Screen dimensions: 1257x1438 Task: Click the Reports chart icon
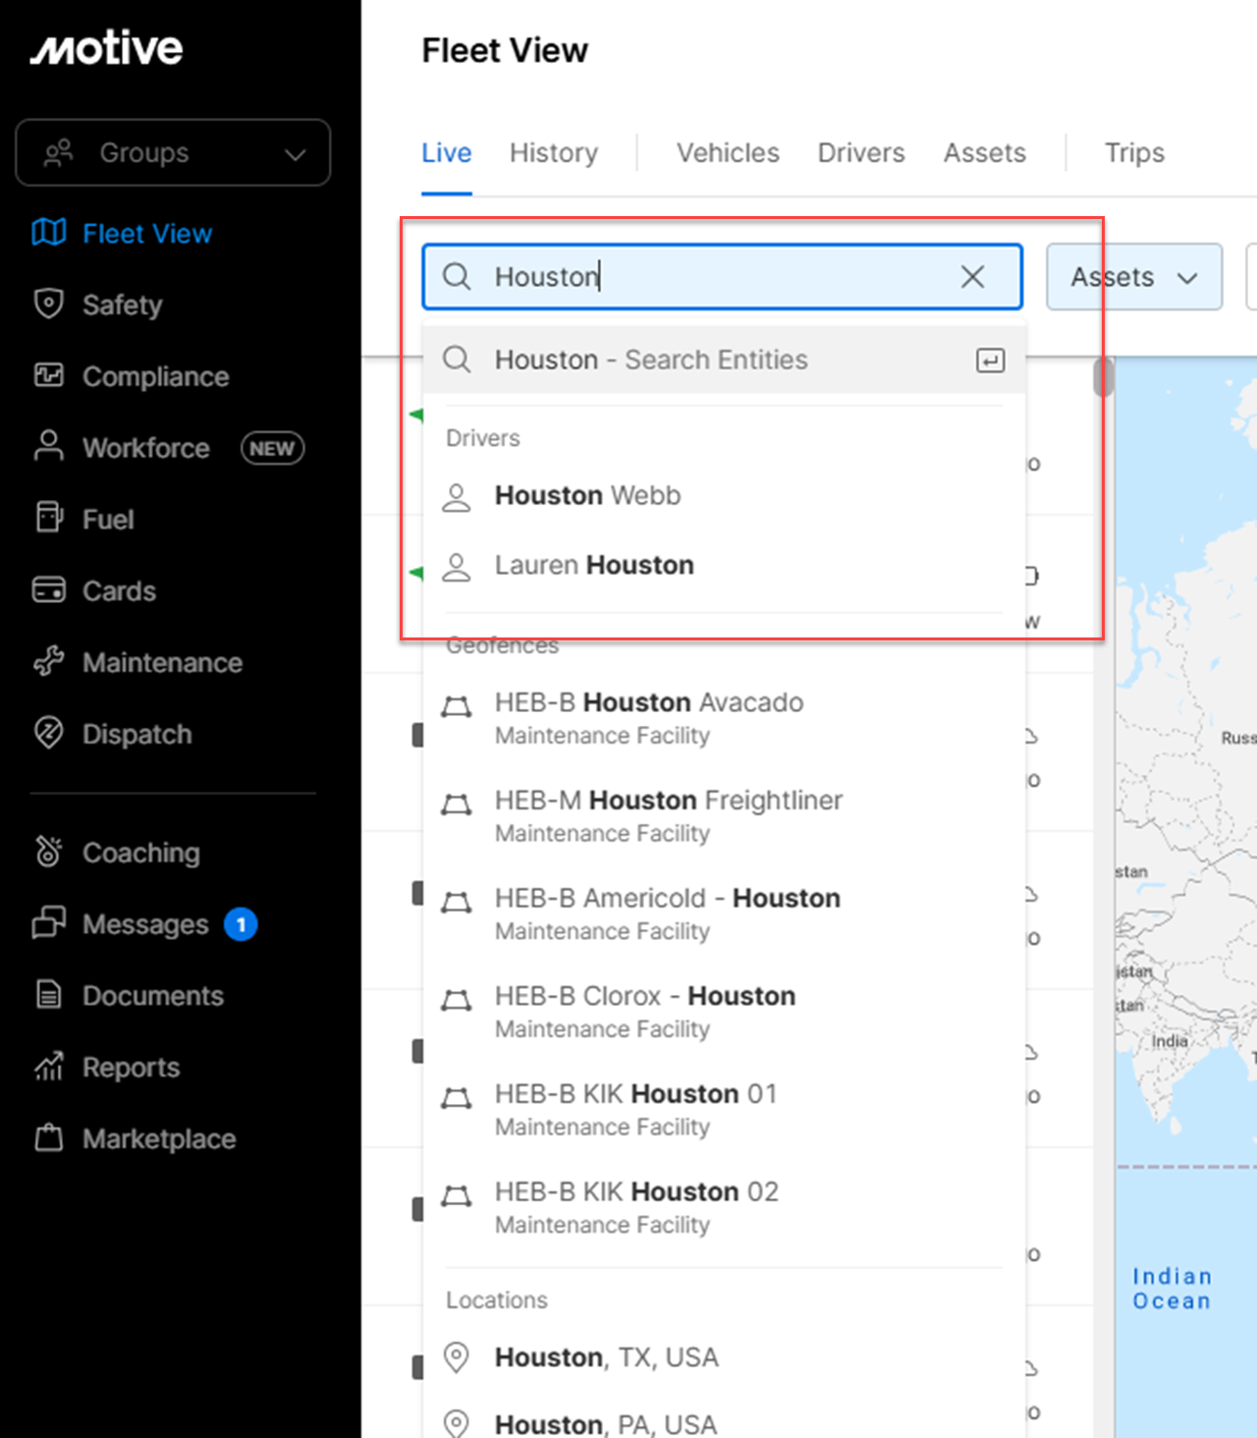point(49,1066)
